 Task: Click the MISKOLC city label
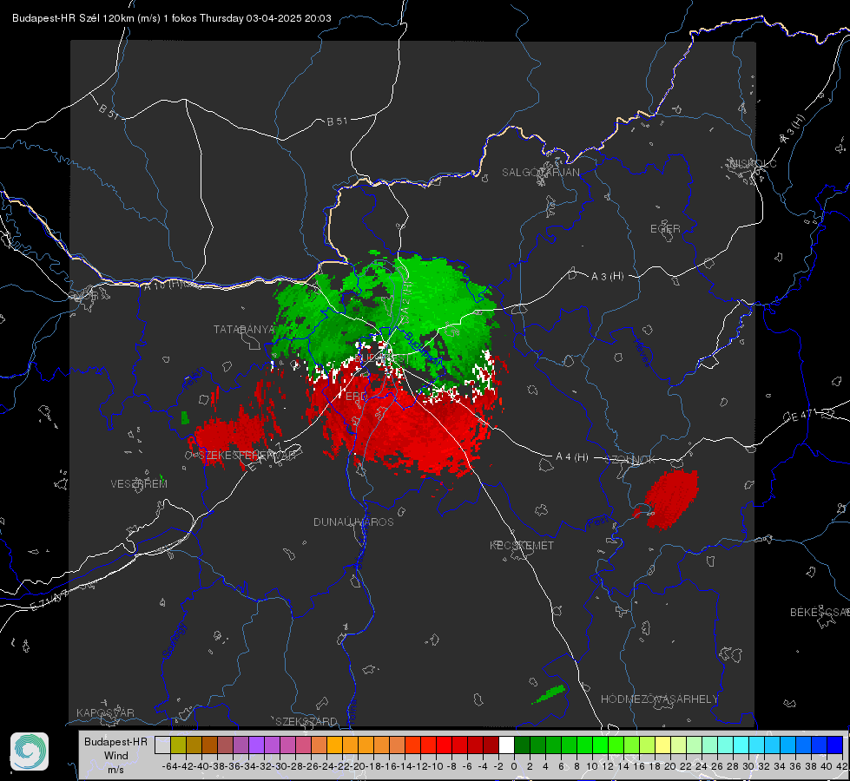pyautogui.click(x=753, y=163)
